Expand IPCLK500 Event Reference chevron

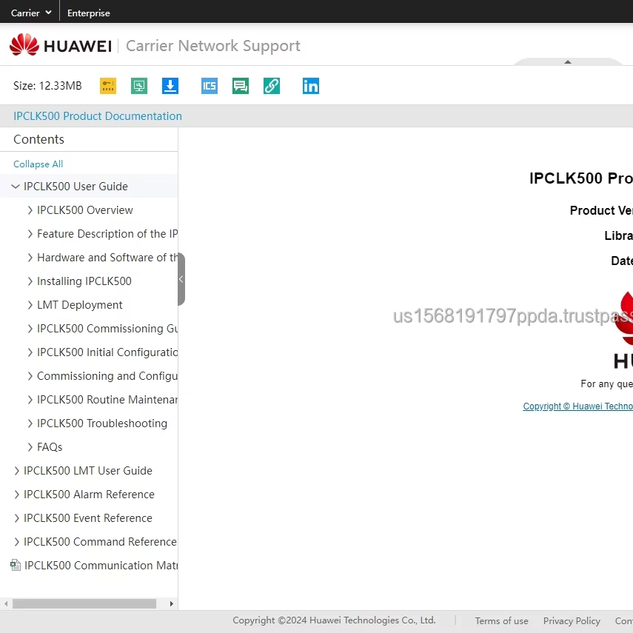coord(16,518)
